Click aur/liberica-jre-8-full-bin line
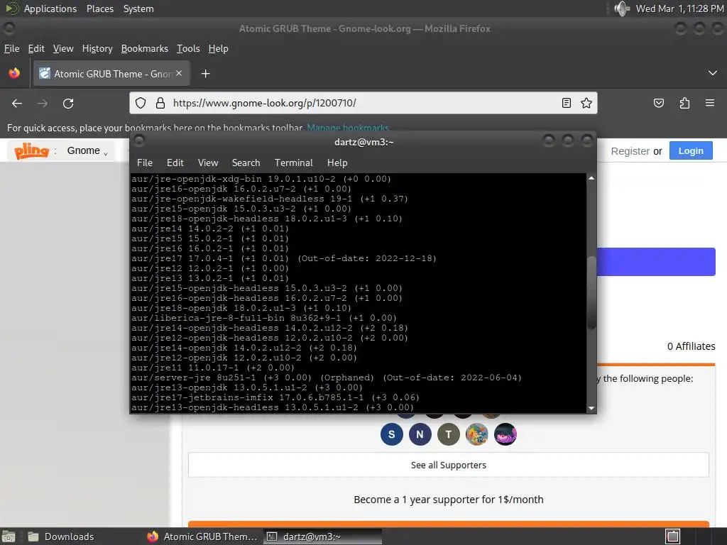The height and width of the screenshot is (545, 727). click(x=264, y=318)
